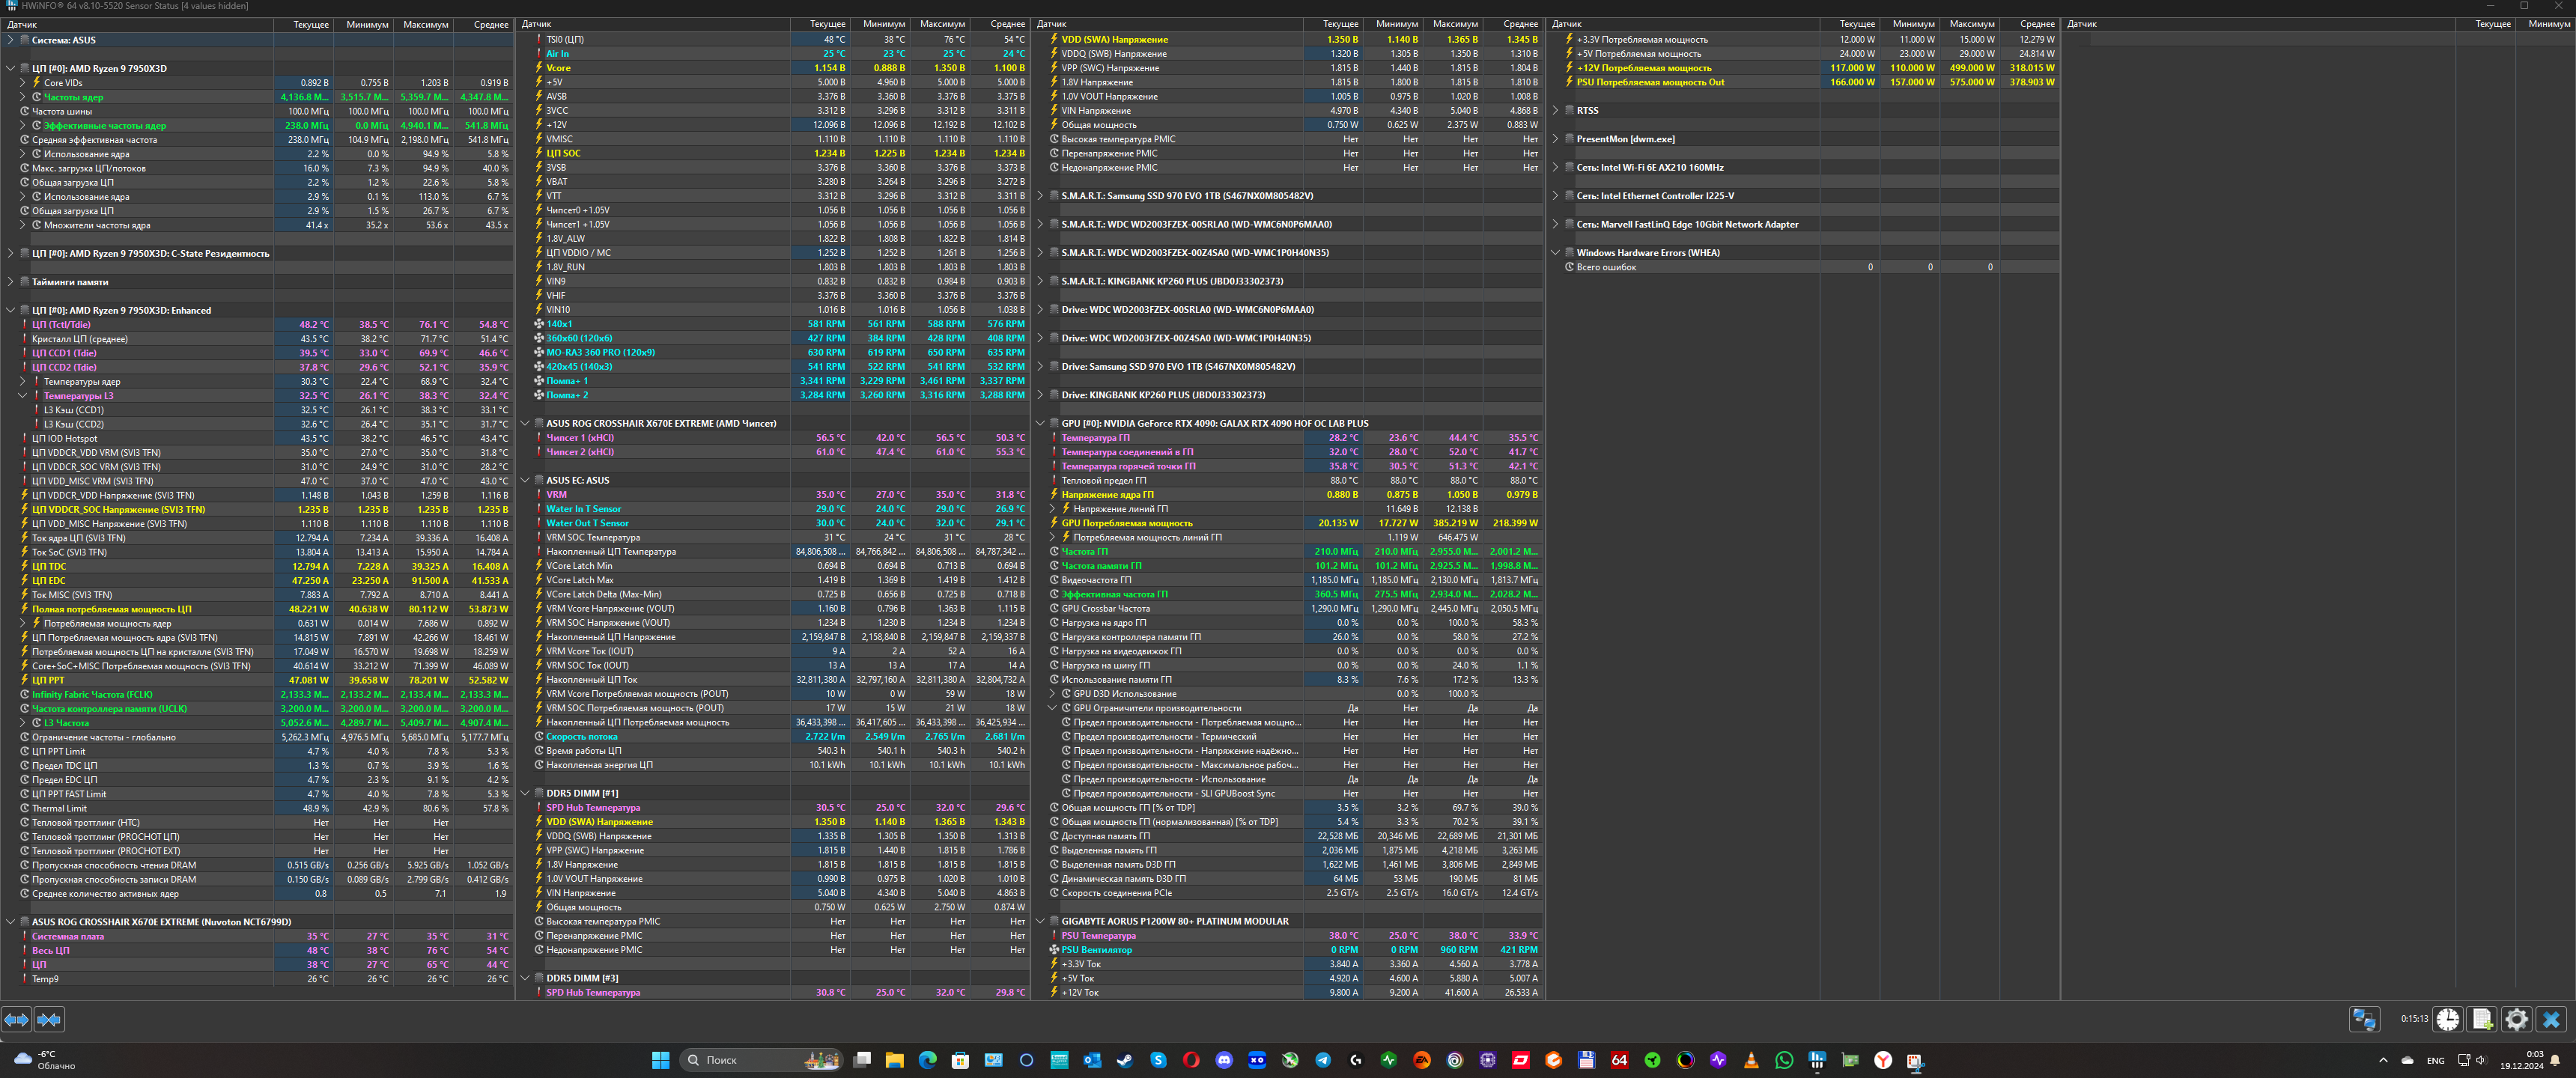Expand the Тайминги памяти sensor group
This screenshot has height=1078, width=2576.
(10, 282)
